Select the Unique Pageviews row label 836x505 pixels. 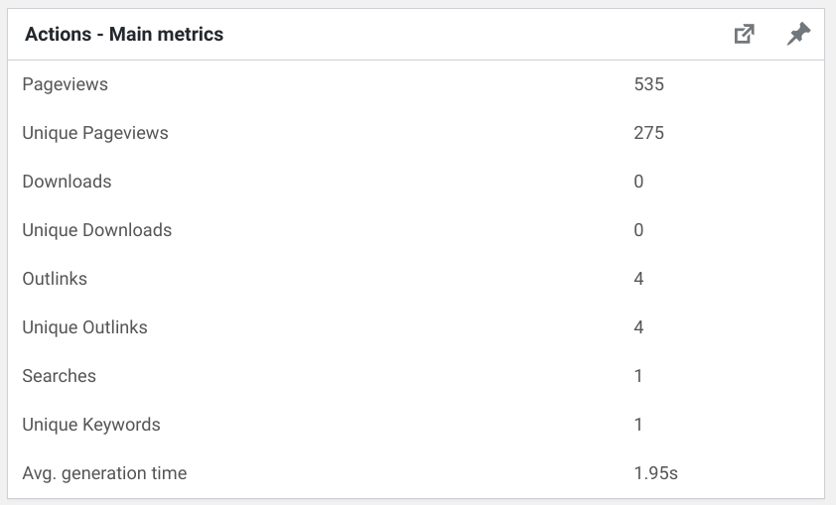click(x=95, y=133)
